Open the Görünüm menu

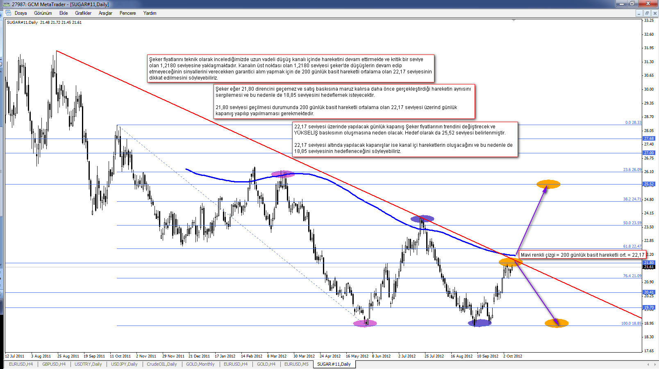coord(43,13)
